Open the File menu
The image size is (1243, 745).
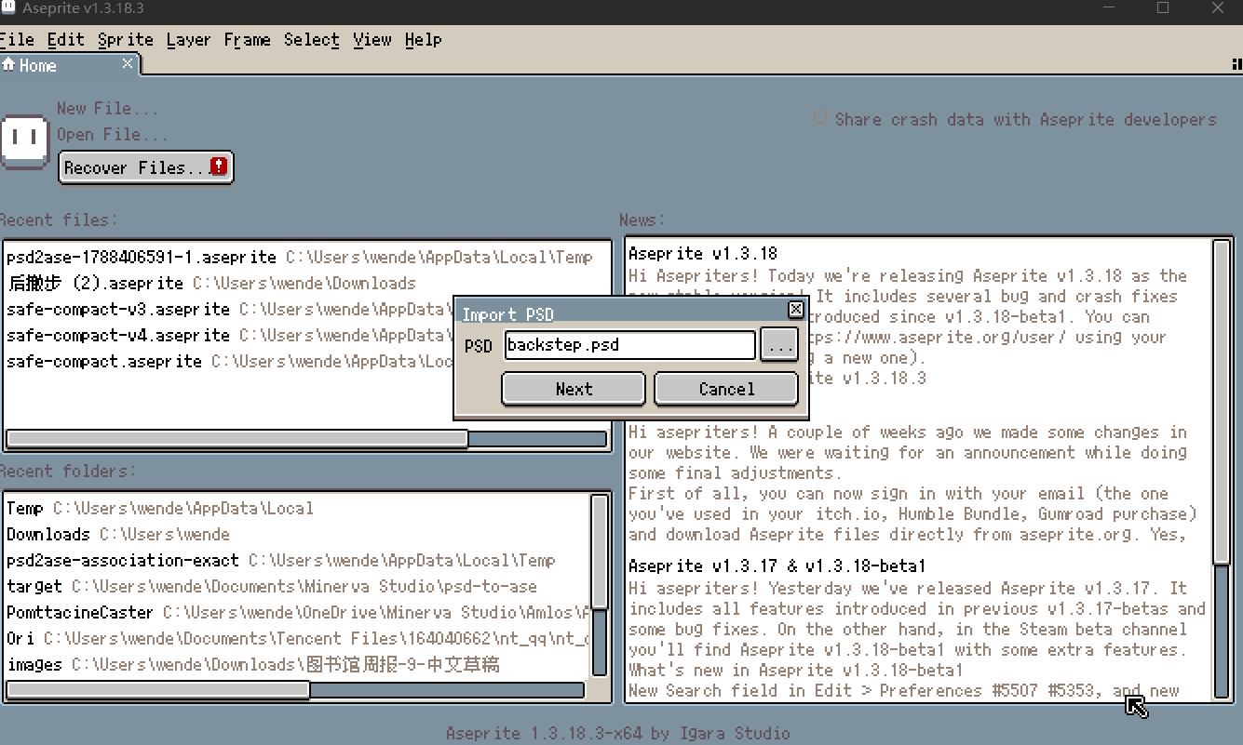click(x=17, y=40)
